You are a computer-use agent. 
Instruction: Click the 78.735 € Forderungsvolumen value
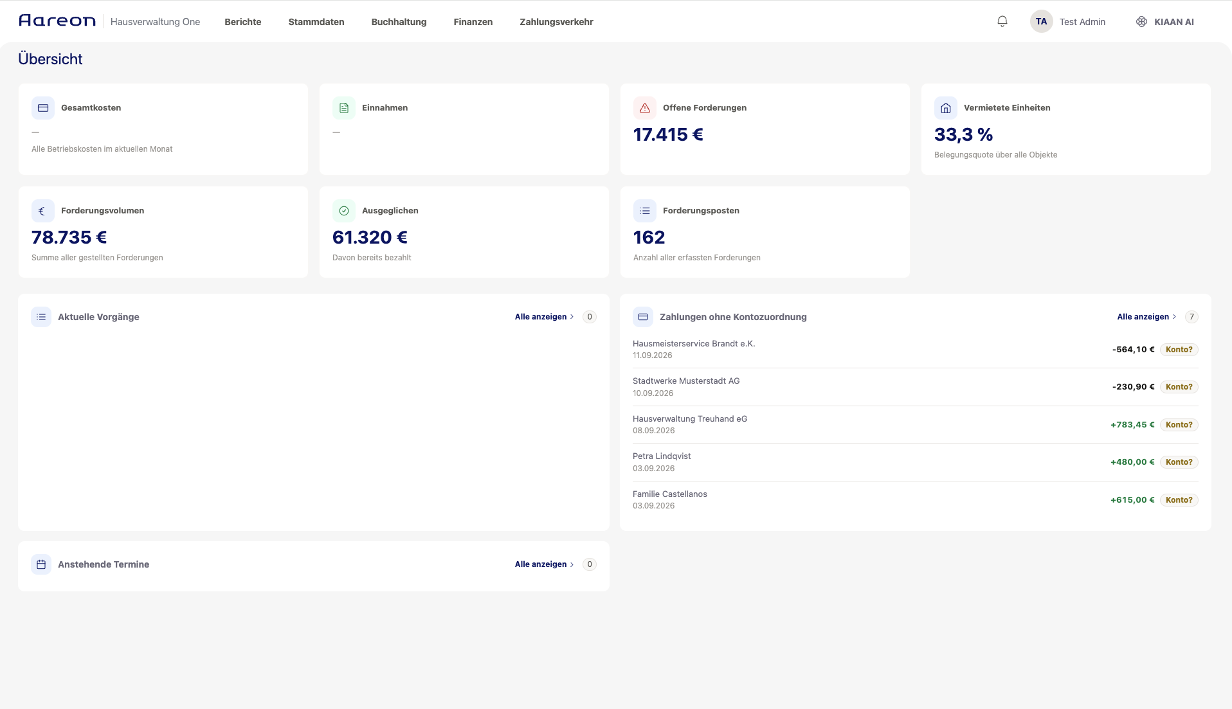click(x=69, y=237)
